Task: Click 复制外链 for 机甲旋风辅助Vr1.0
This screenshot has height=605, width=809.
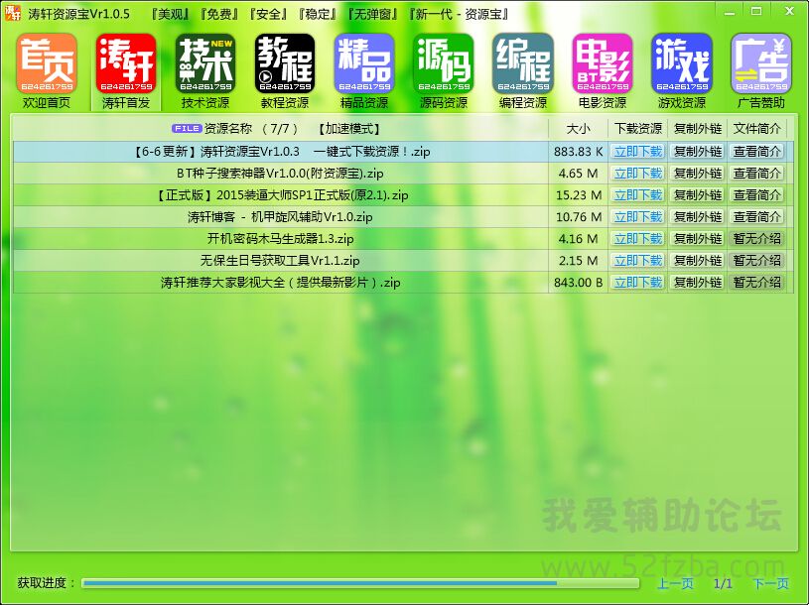Action: 698,217
